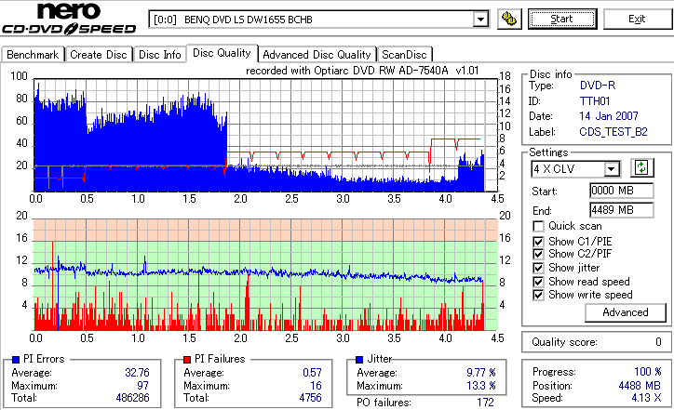Click the label value CDS_TEST_B2

[x=613, y=132]
